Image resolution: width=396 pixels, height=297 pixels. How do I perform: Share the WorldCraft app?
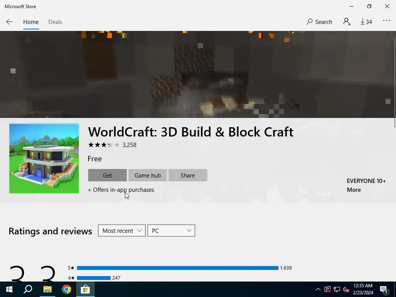tap(188, 175)
